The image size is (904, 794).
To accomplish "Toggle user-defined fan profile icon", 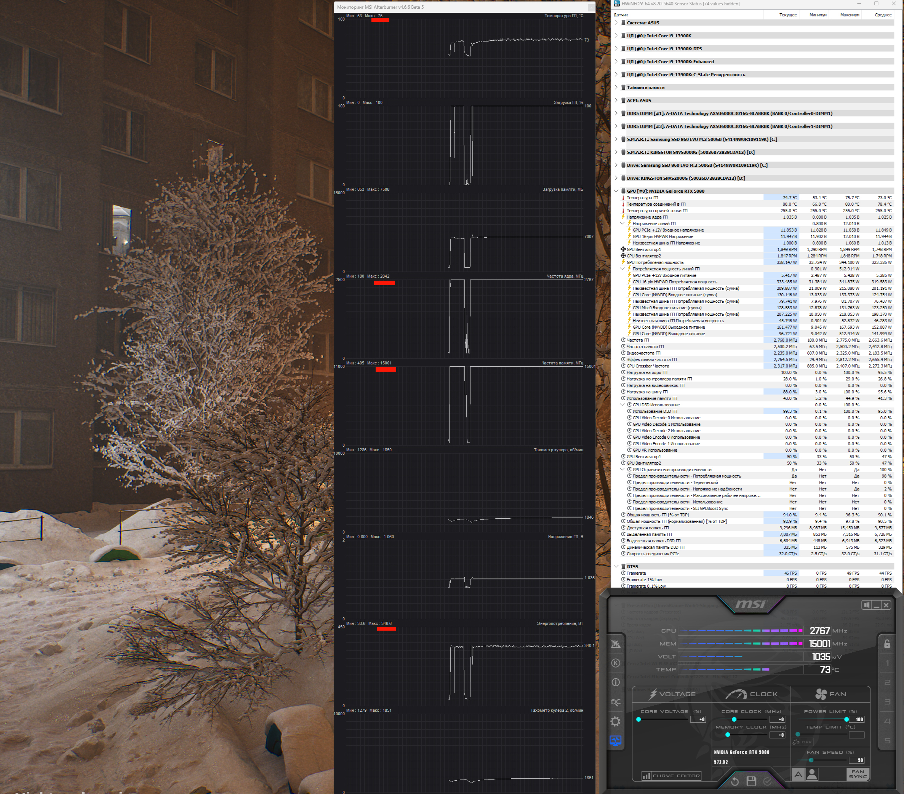I will click(812, 774).
